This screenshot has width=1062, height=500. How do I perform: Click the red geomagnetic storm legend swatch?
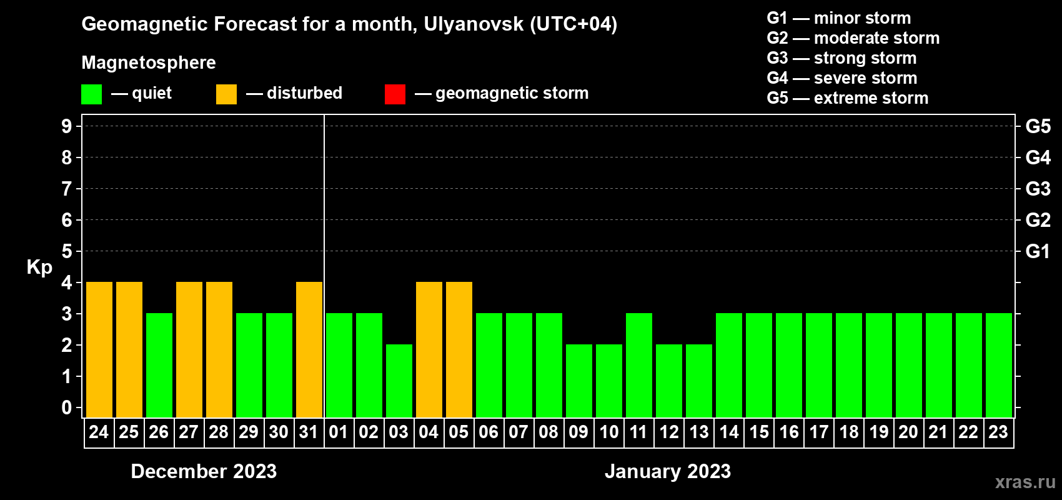coord(395,94)
